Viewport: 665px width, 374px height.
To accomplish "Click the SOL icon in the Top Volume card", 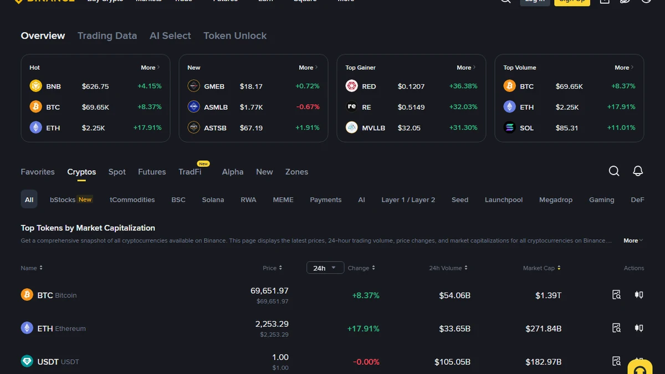I will pos(509,127).
